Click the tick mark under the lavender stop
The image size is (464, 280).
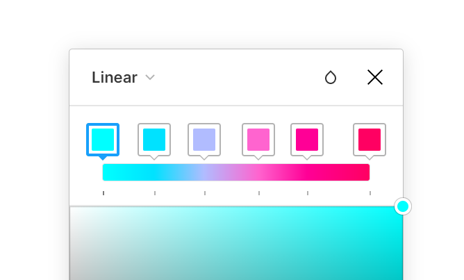[x=205, y=193]
